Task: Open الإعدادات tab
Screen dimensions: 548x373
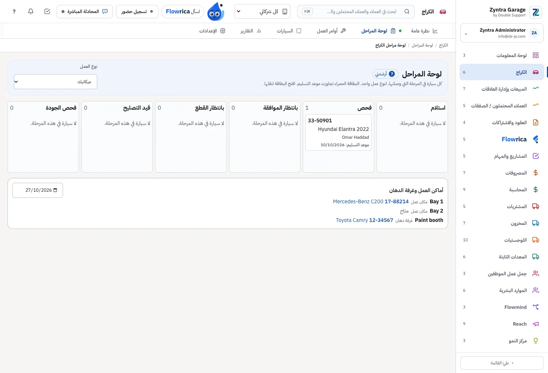Action: pyautogui.click(x=212, y=31)
